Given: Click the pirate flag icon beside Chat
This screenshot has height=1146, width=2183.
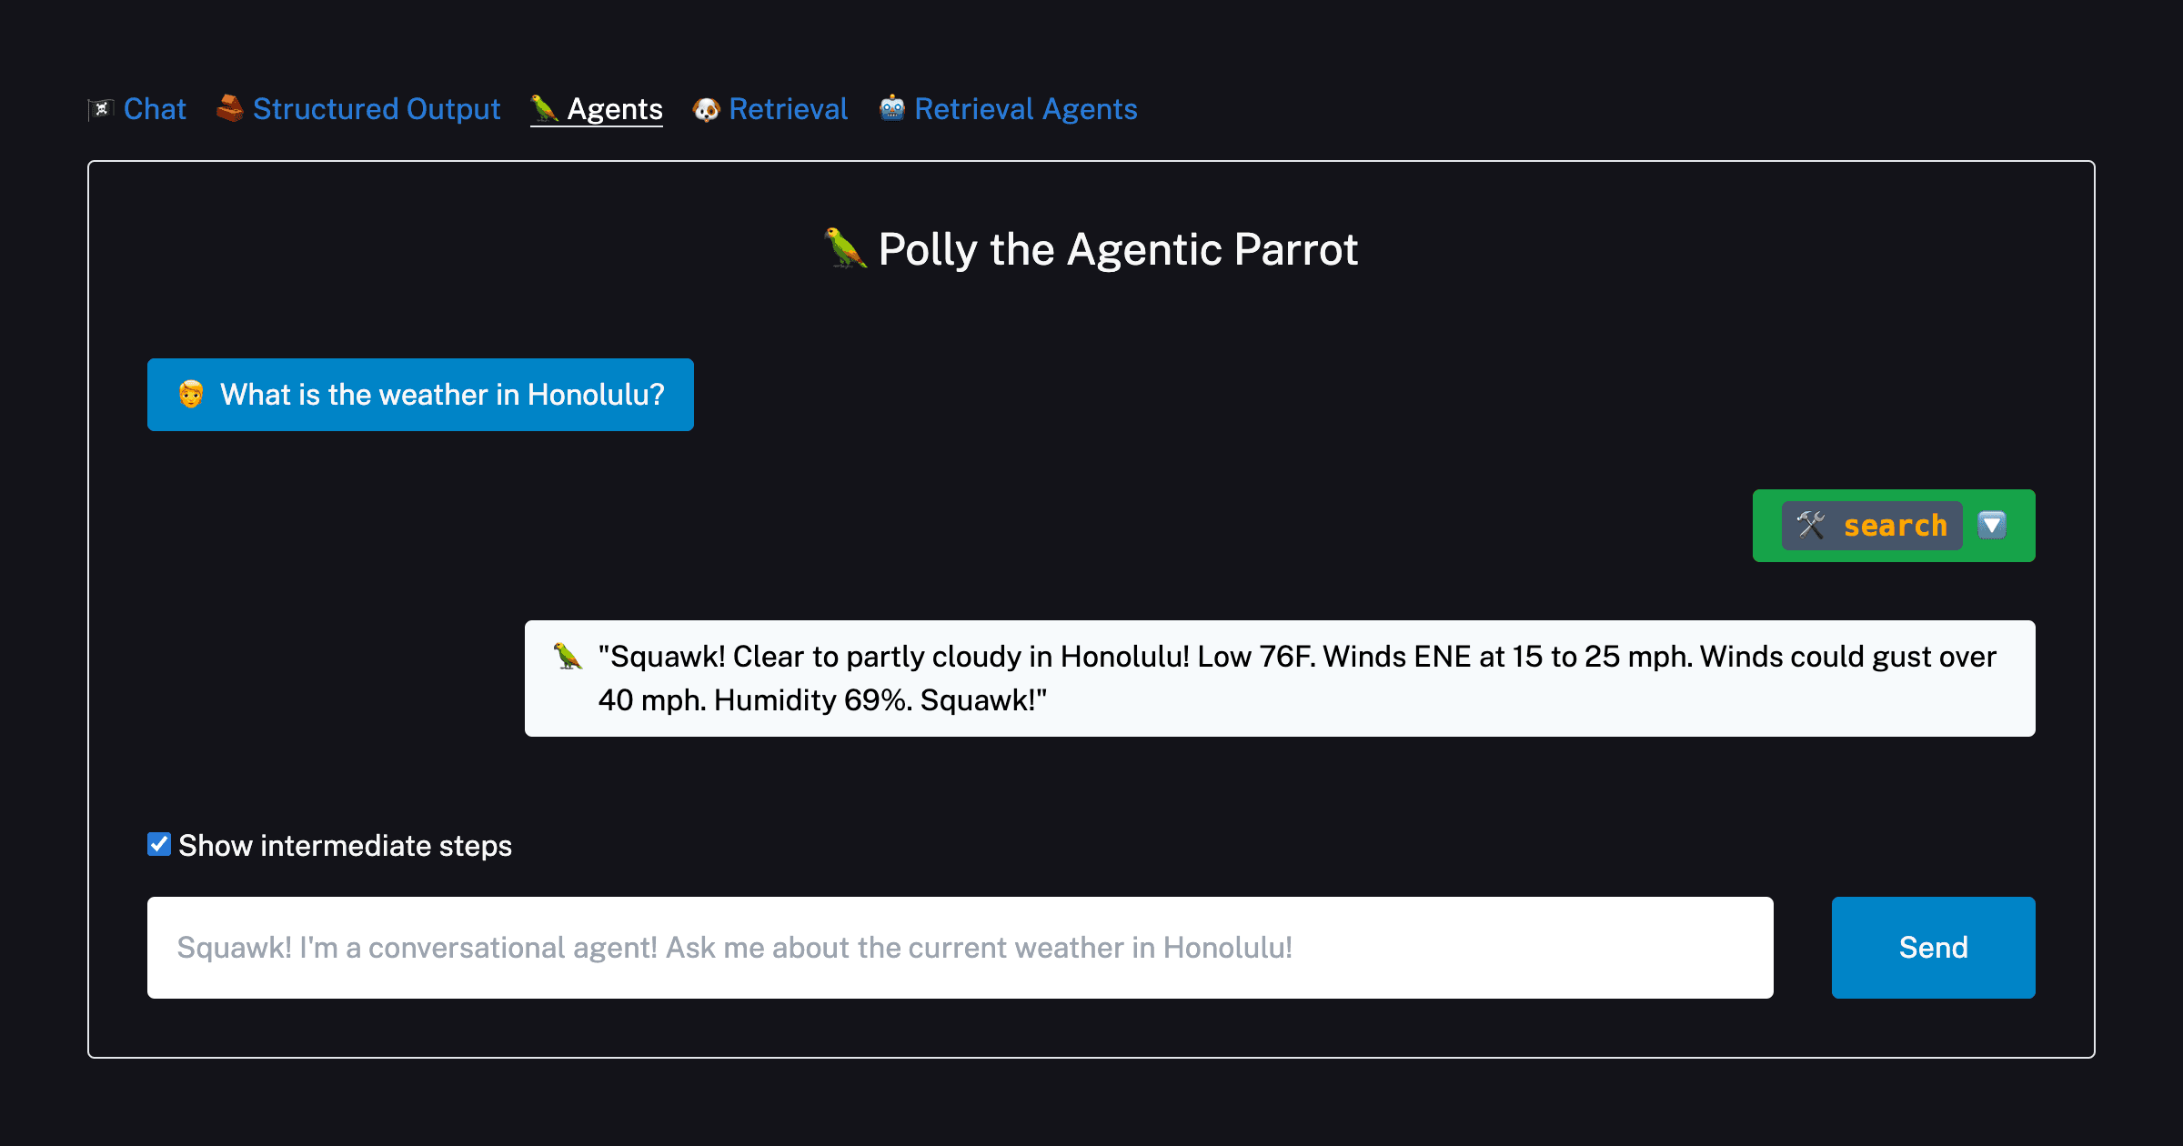Looking at the screenshot, I should 101,108.
